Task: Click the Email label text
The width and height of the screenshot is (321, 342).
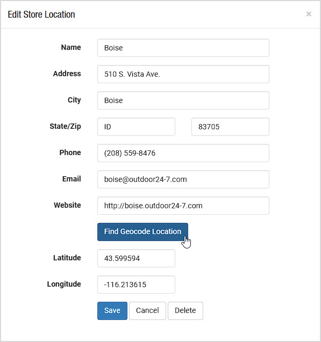Action: [72, 179]
